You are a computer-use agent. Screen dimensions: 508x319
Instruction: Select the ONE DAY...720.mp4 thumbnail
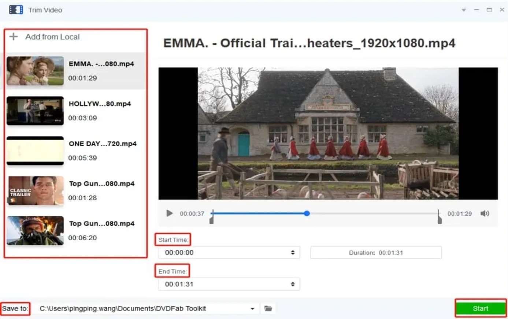point(35,151)
